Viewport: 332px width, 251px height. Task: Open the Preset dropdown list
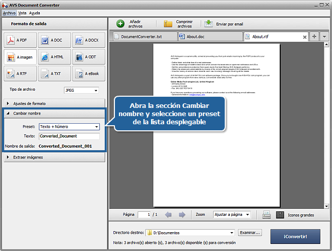[69, 127]
